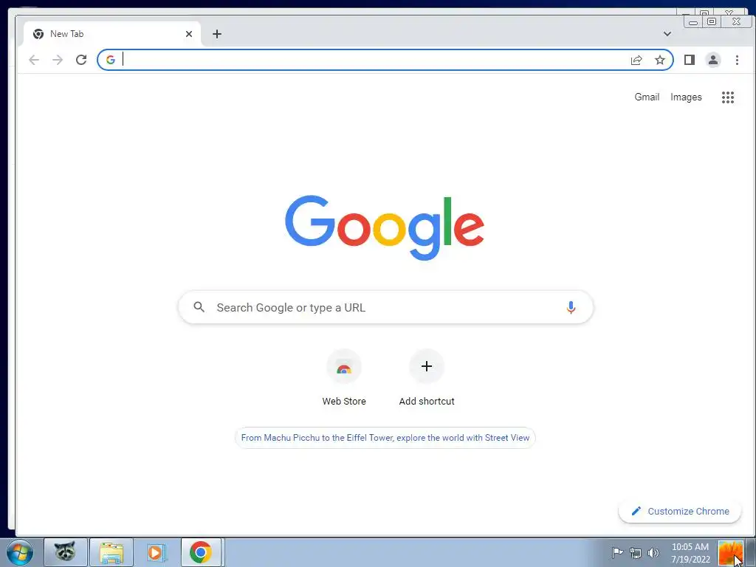Share this page via the share icon

coord(636,60)
